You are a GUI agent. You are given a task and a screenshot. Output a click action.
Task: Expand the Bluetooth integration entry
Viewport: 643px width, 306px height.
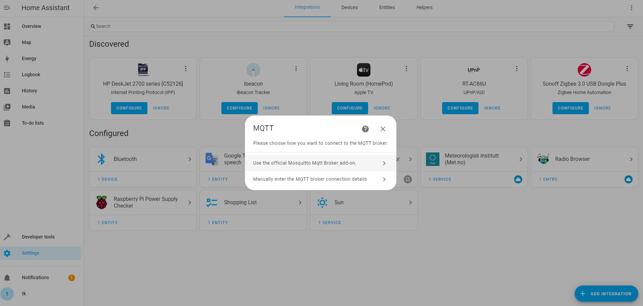(143, 159)
